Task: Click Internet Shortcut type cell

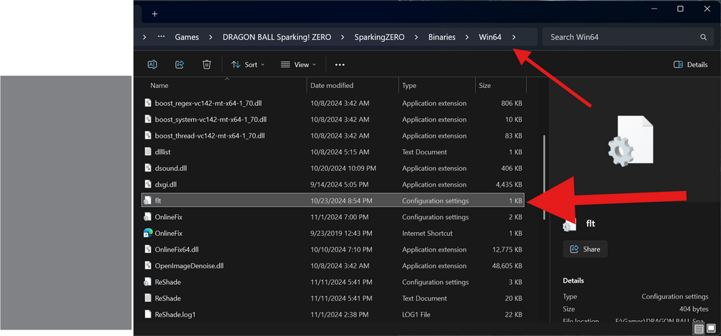Action: pyautogui.click(x=427, y=233)
